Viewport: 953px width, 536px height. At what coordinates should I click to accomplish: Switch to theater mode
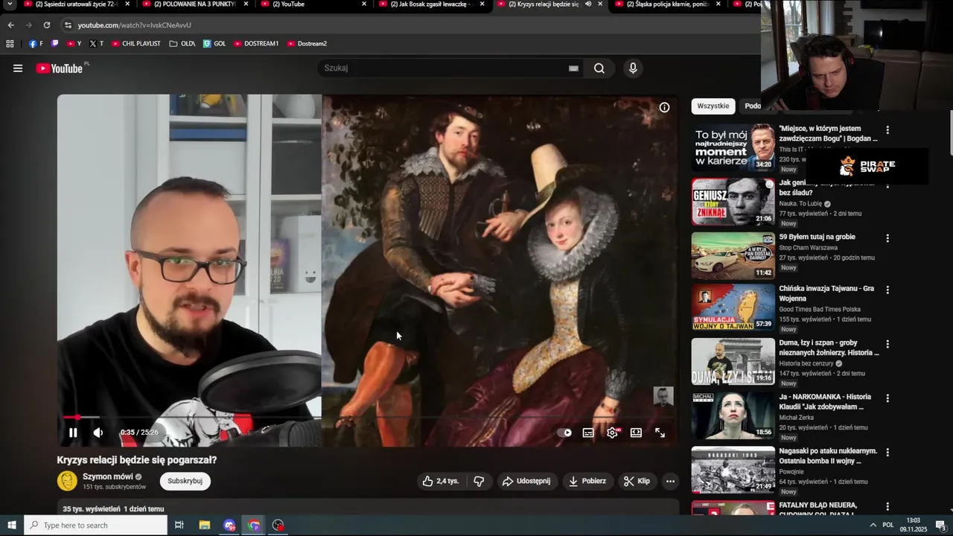(x=636, y=433)
